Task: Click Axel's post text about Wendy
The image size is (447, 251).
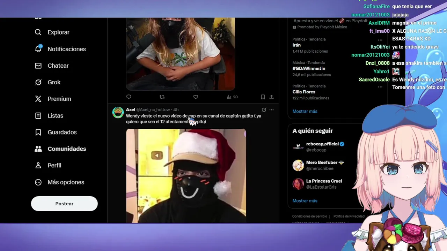Action: click(x=193, y=119)
